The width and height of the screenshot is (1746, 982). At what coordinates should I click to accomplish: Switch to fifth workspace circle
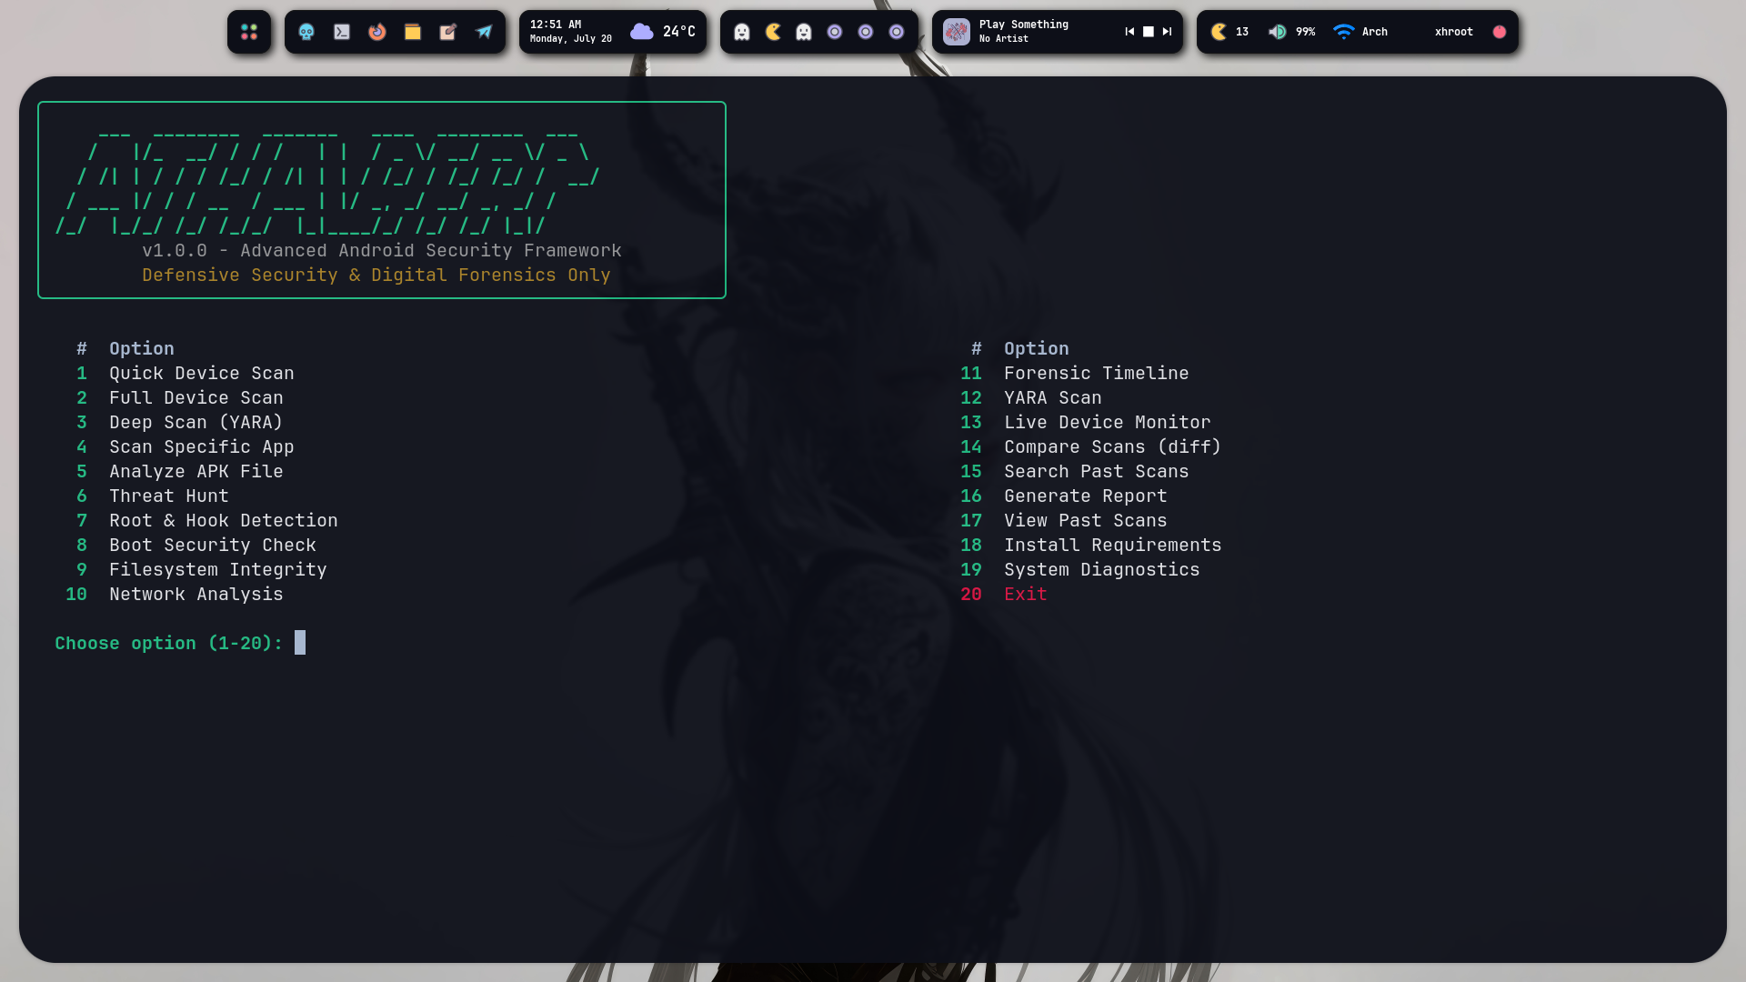866,32
